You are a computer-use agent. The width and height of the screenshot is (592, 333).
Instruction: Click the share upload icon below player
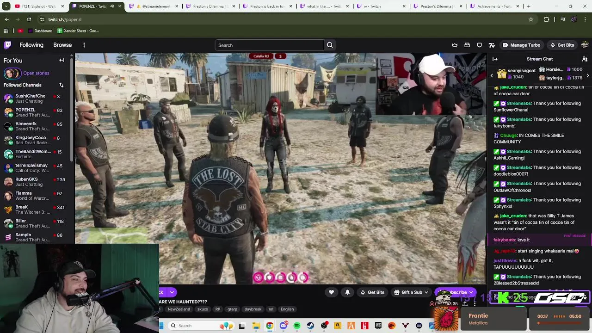465,304
